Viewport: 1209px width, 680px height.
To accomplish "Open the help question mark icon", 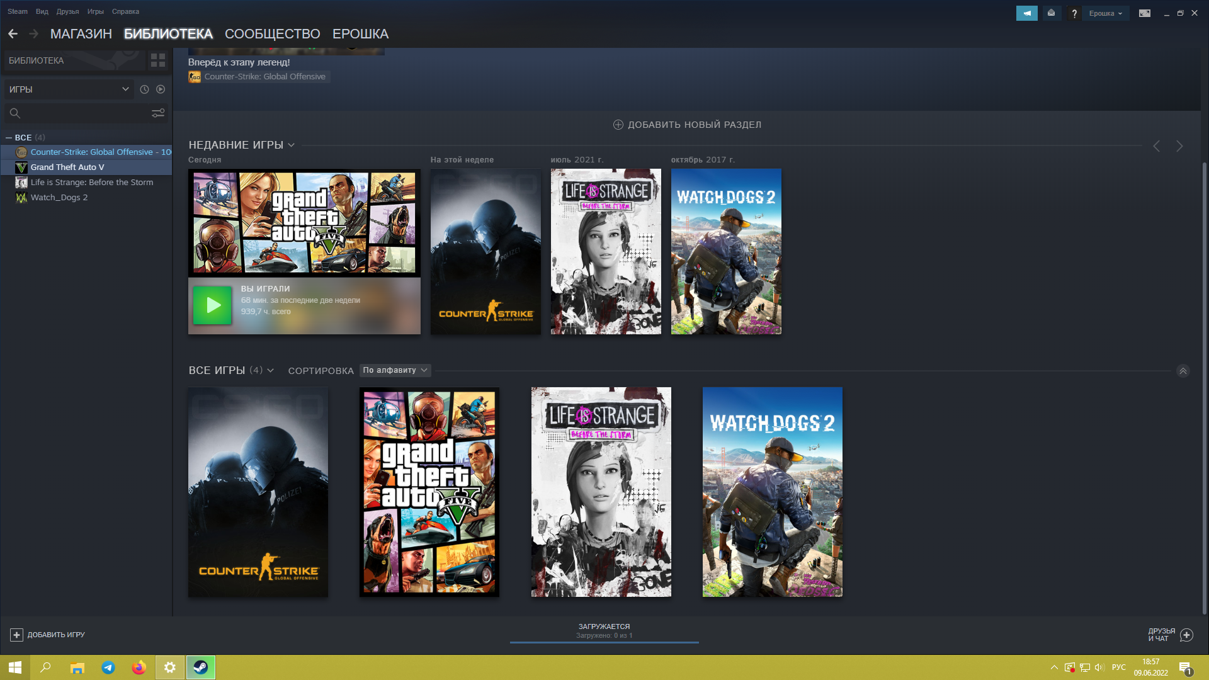I will (1074, 13).
